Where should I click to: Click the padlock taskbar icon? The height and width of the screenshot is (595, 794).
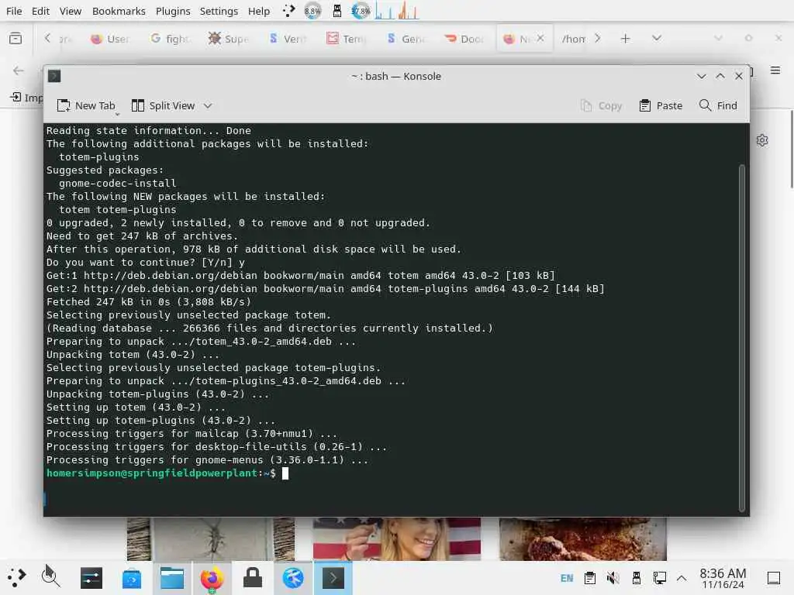click(253, 578)
